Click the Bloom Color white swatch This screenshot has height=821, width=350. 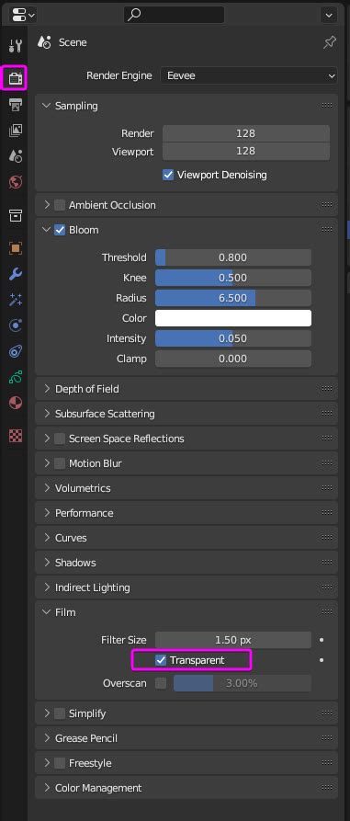[233, 318]
